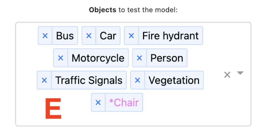Screen dimensions: 261x135
Task: Click the Vegetation tag label
Action: coord(174,80)
